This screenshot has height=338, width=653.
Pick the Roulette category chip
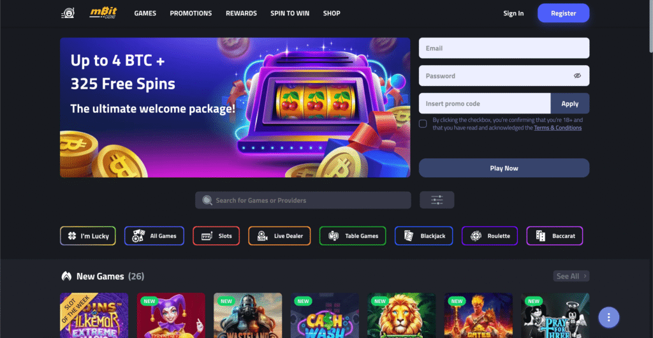[490, 236]
